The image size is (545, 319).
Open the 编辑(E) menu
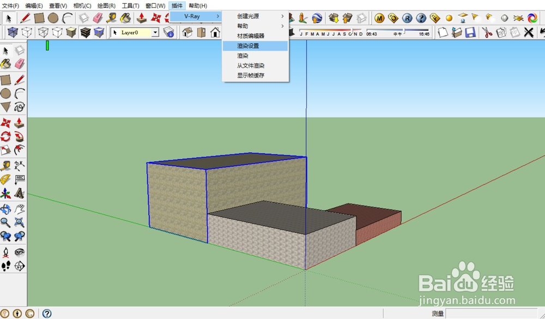point(34,5)
